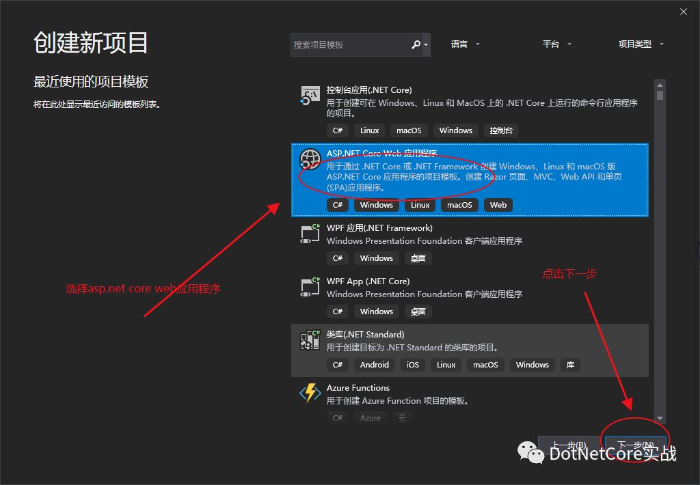
Task: Open the 项目类型 project type dropdown
Action: [x=641, y=44]
